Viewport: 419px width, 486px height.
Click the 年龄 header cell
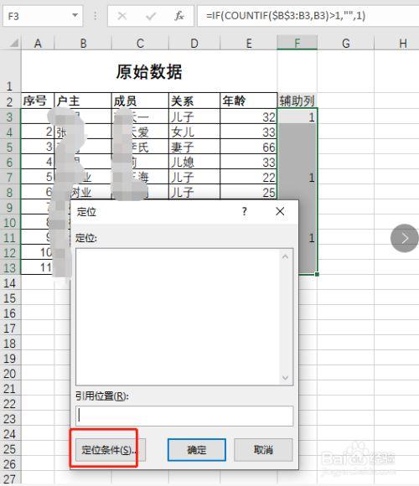[249, 101]
